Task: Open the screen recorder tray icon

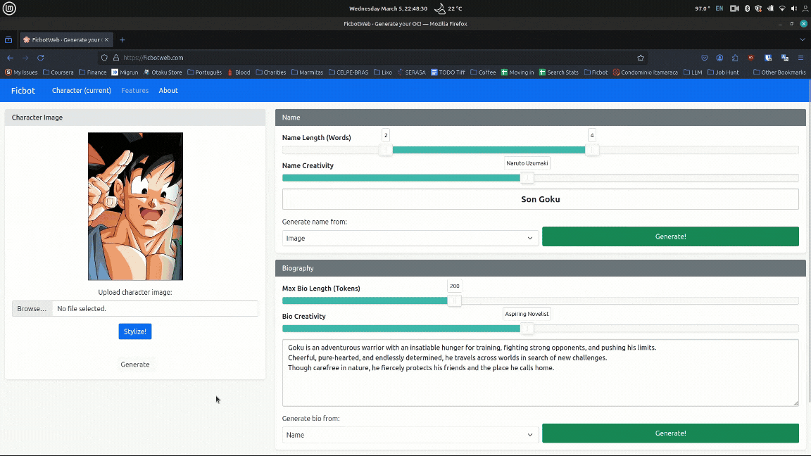Action: tap(734, 8)
